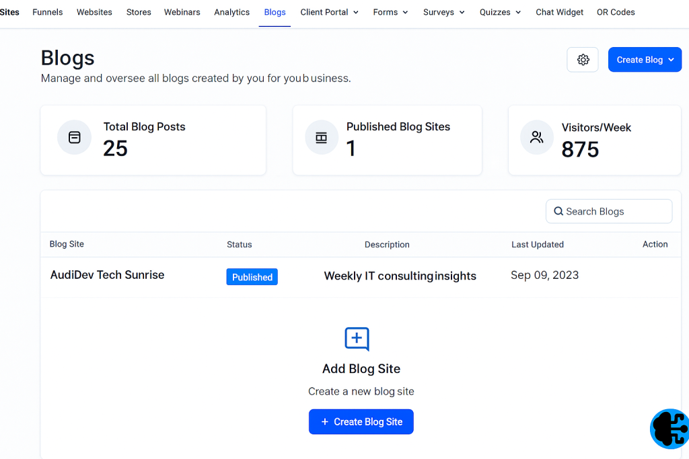Expand the Surveys dropdown
Viewport: 689px width, 459px height.
pos(464,12)
